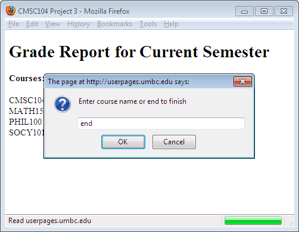Dismiss the prompt with Cancel button

pos(174,142)
